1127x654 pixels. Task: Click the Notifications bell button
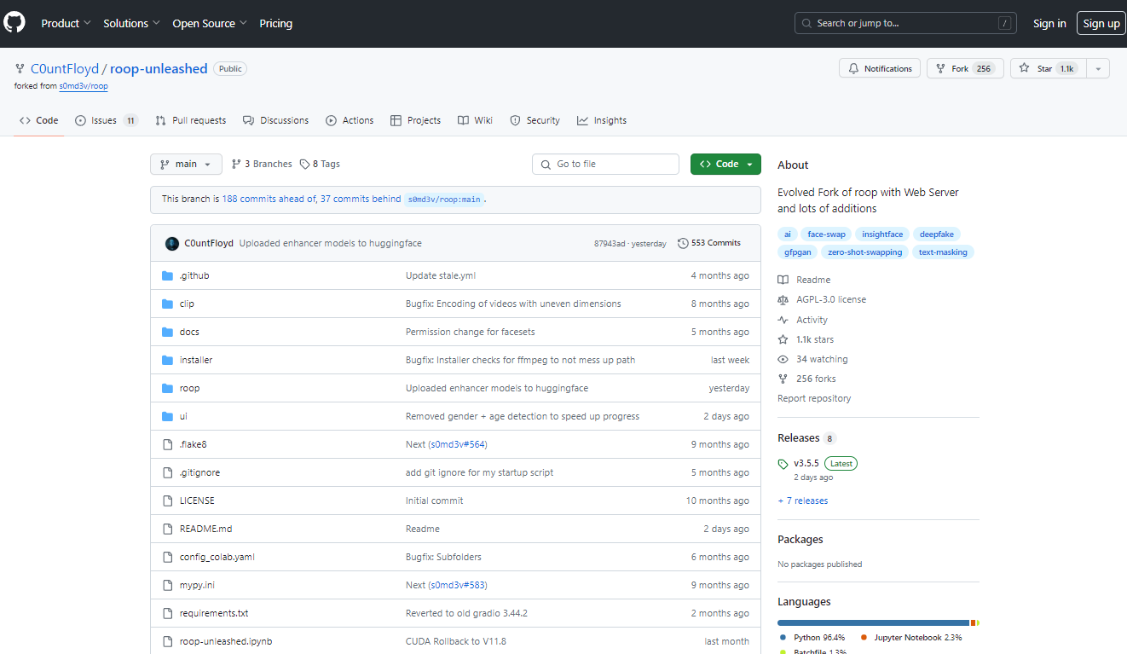pyautogui.click(x=880, y=69)
